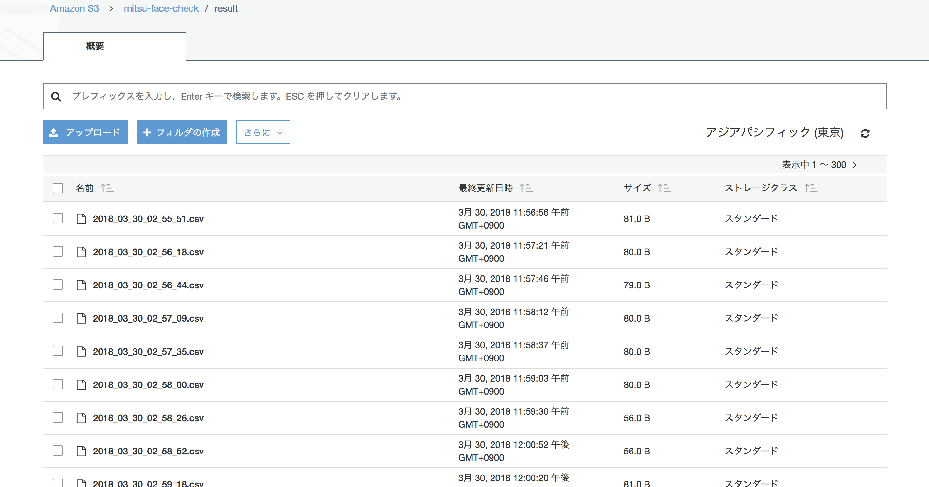Sort by name using the sort icon
The image size is (929, 487).
point(107,188)
